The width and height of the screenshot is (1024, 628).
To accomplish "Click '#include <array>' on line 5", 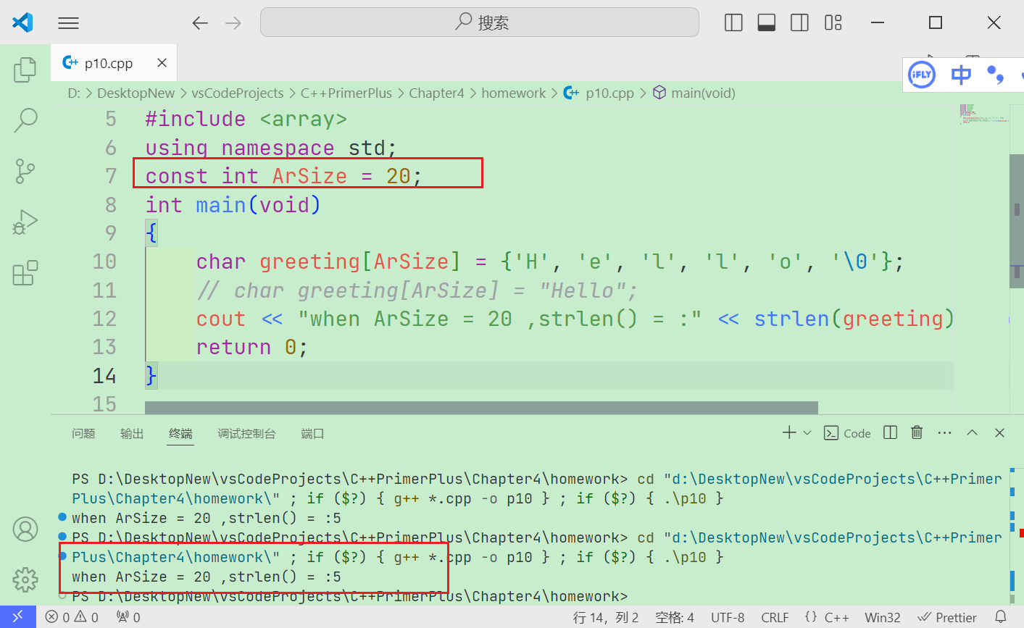I will [246, 119].
